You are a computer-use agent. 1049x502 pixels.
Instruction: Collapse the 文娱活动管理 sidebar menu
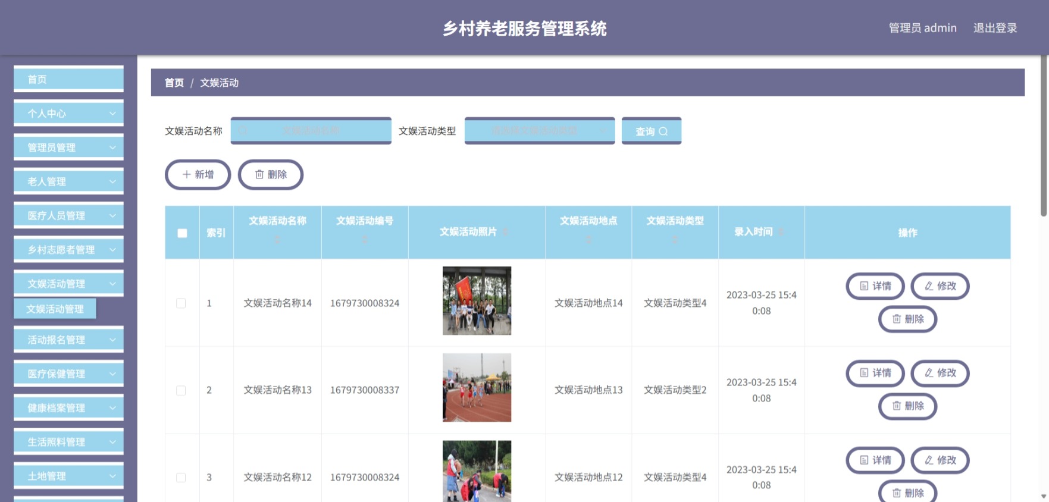point(68,284)
